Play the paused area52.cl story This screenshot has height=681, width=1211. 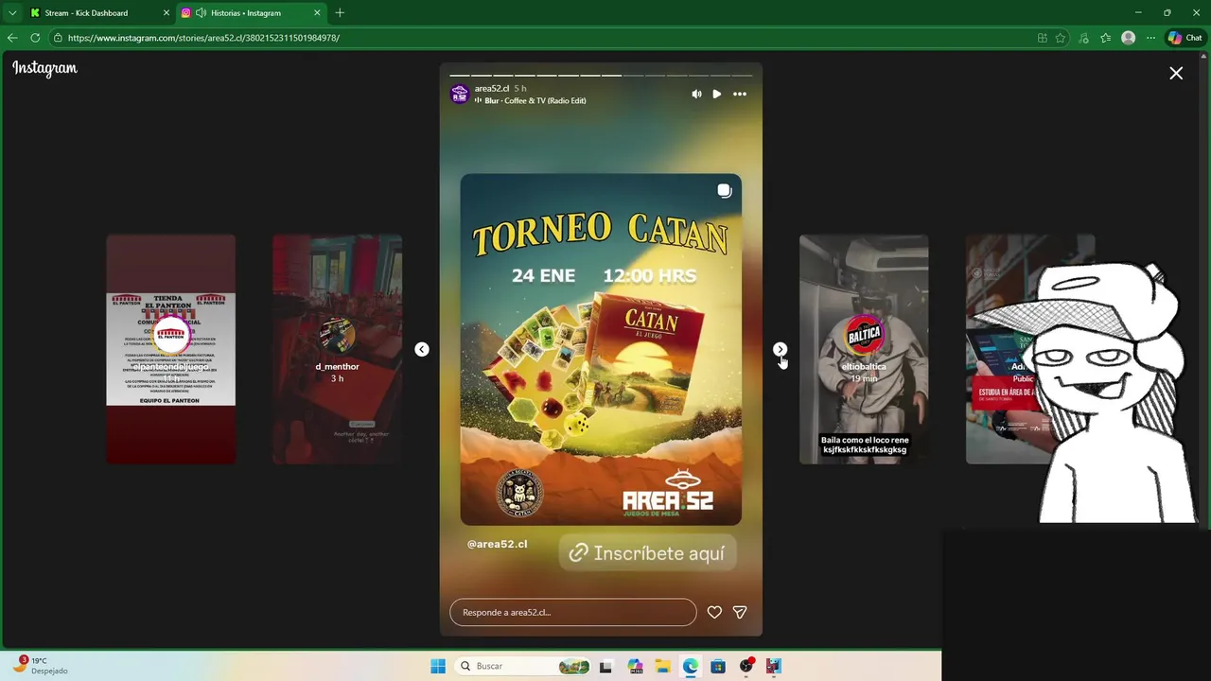pyautogui.click(x=717, y=94)
